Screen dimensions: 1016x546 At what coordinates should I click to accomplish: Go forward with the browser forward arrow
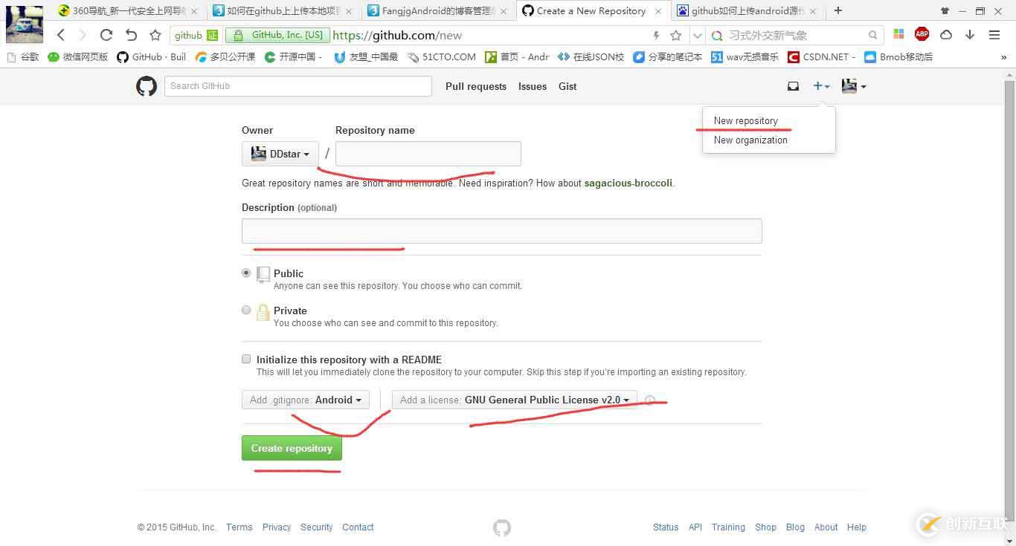83,35
